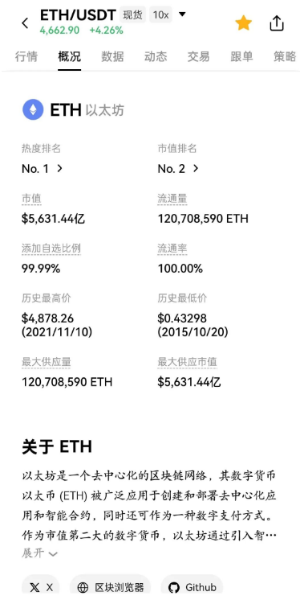Tap the back arrow icon
Screen dimensions: 308x604
(25, 23)
